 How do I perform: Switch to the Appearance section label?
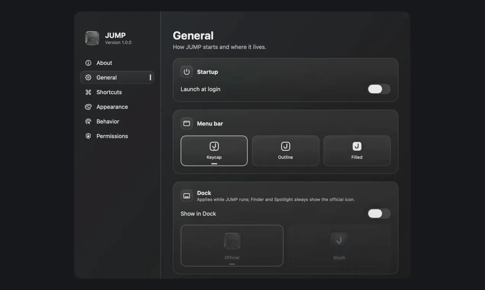pyautogui.click(x=112, y=107)
